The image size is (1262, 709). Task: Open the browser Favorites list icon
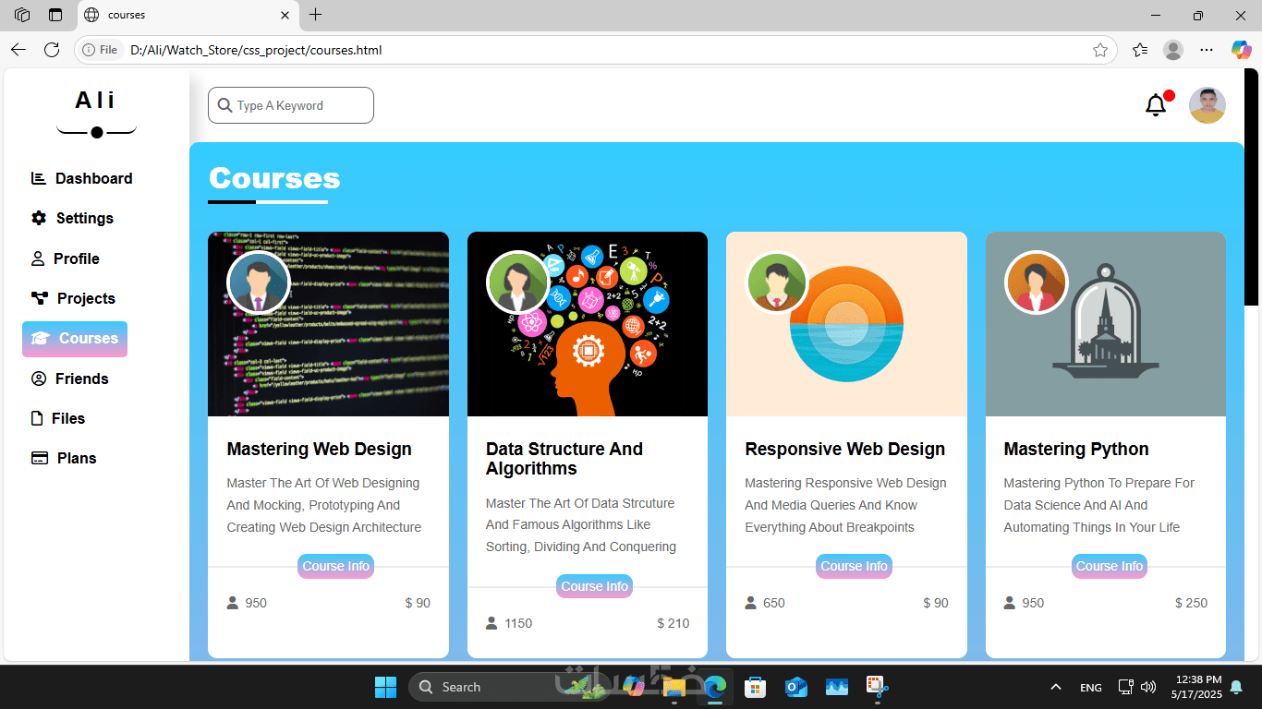tap(1140, 50)
